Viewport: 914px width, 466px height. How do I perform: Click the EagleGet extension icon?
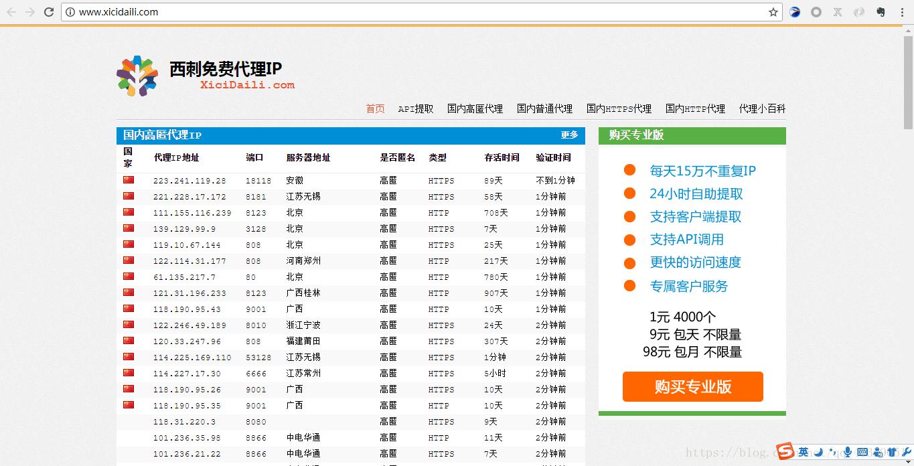[x=794, y=12]
